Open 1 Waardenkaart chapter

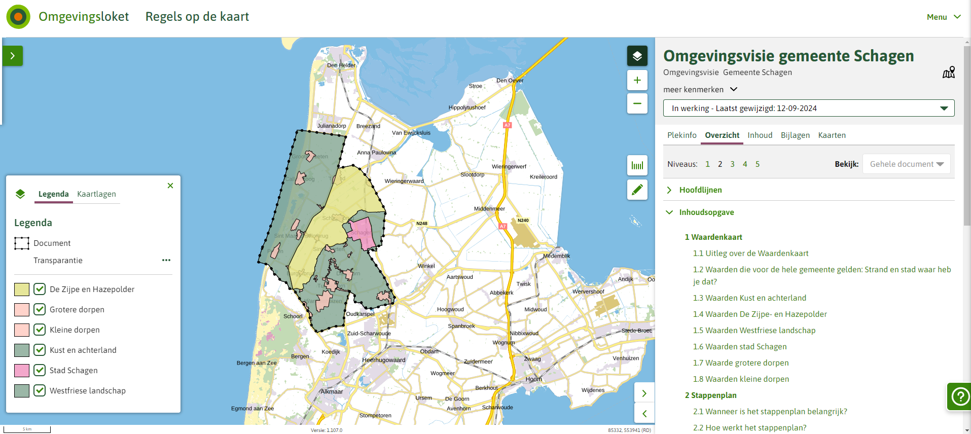pos(713,237)
